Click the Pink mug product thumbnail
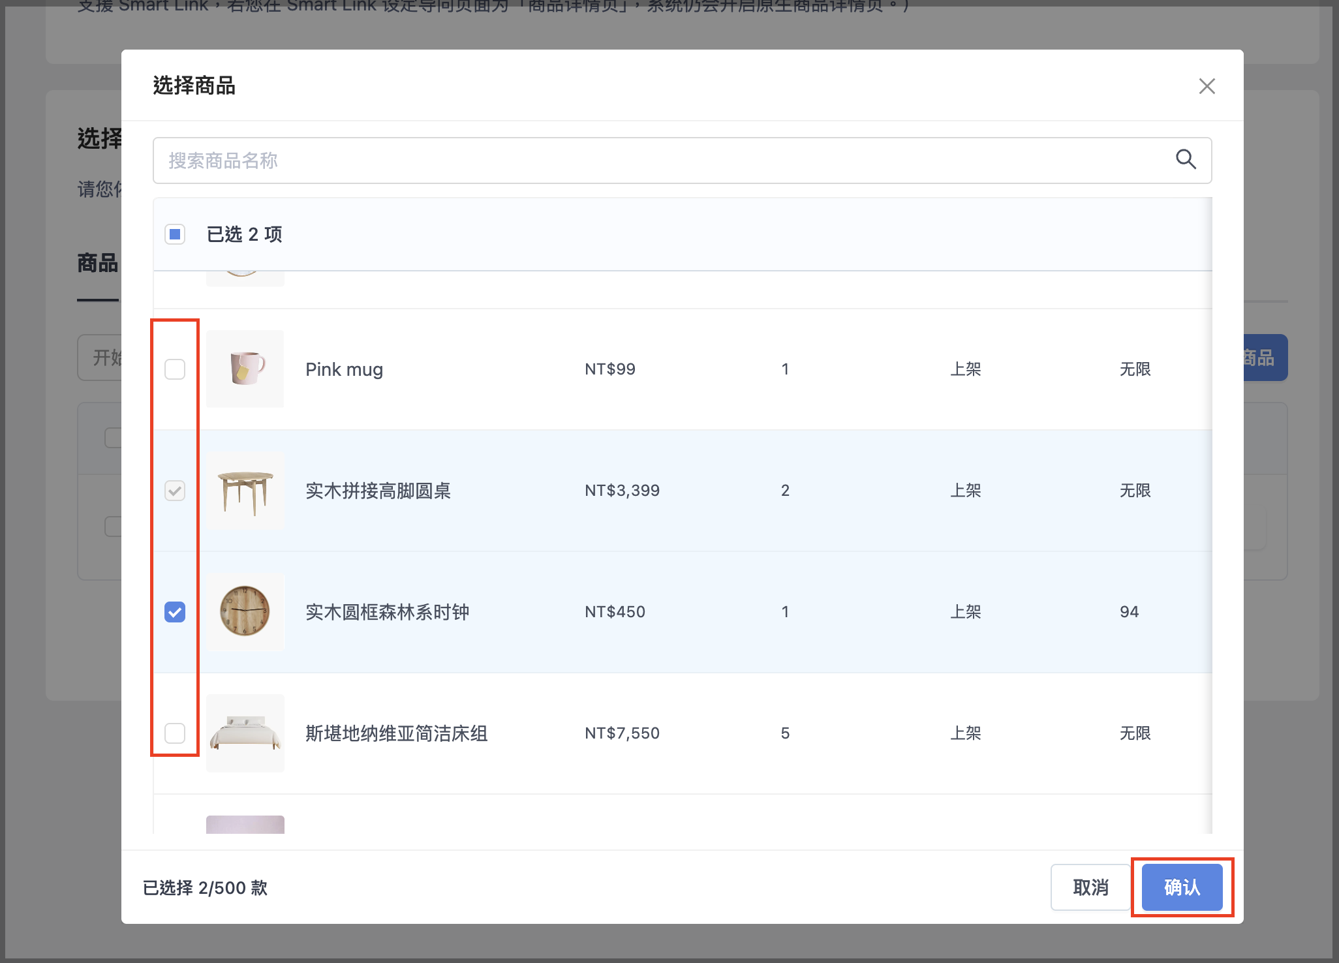Screen dimensions: 1339x963 tap(245, 369)
